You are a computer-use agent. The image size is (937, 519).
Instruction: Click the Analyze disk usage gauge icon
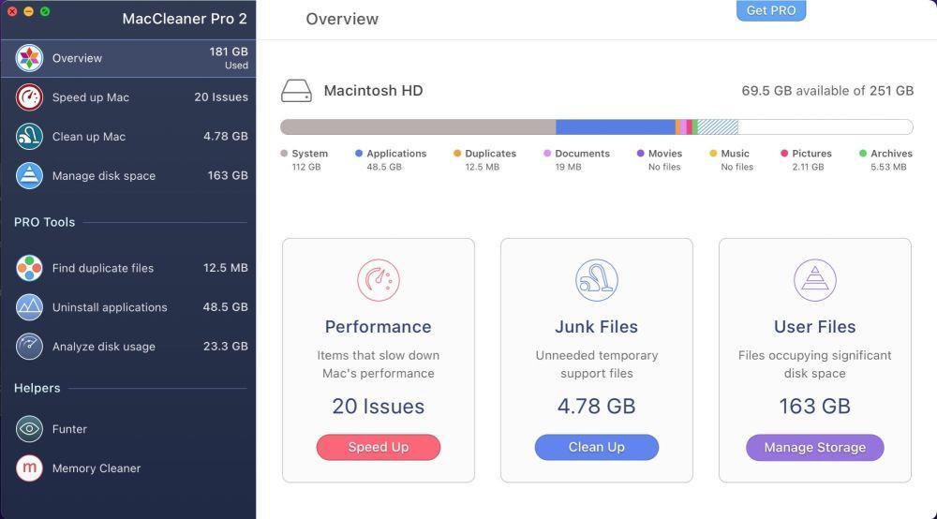pos(29,347)
